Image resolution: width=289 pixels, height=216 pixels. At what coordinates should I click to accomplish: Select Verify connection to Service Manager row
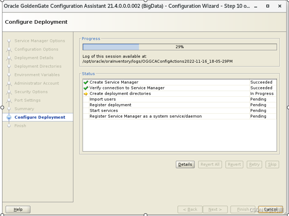coord(180,88)
